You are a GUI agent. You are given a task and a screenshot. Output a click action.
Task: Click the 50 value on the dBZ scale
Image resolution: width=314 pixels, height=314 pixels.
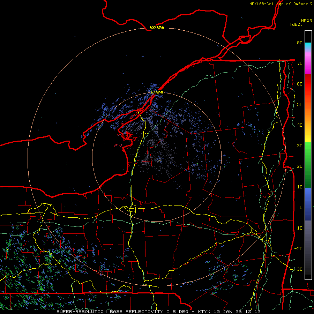point(300,105)
